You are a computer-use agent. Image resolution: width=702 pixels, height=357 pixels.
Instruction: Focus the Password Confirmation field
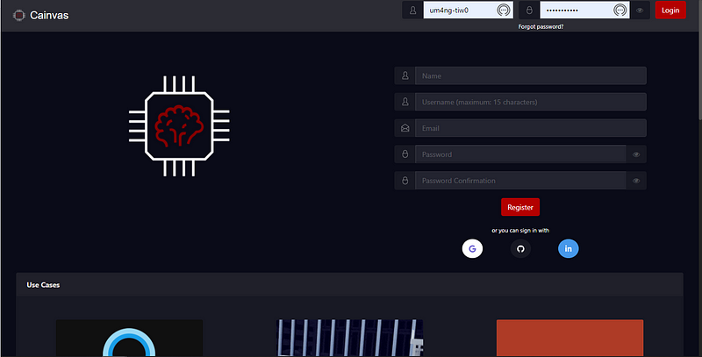pos(520,181)
